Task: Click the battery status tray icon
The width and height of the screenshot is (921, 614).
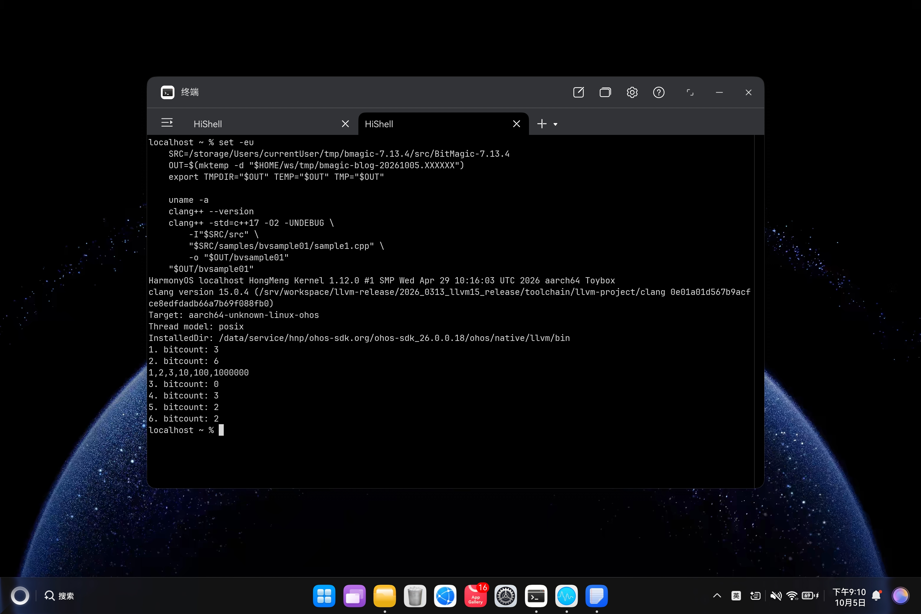Action: (810, 596)
